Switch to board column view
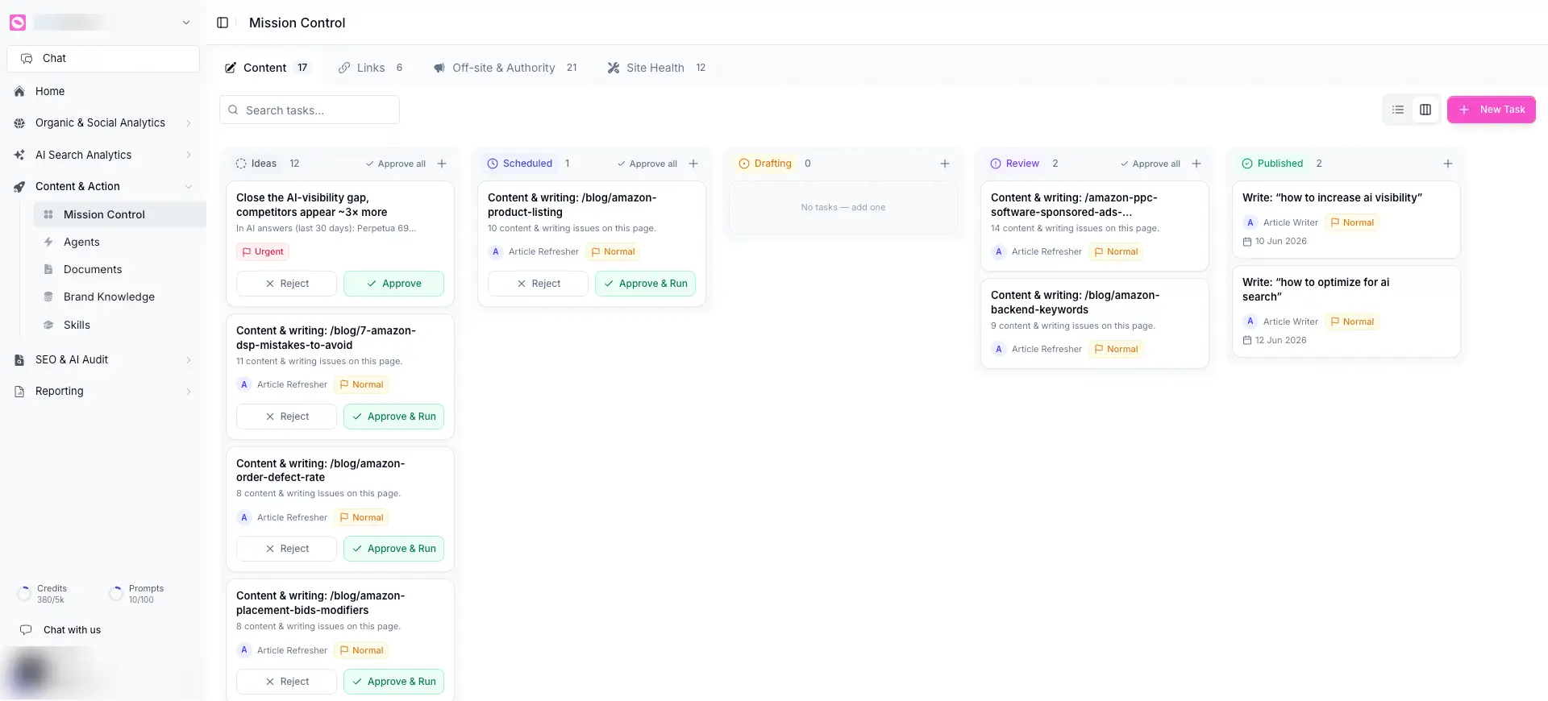 (1425, 110)
